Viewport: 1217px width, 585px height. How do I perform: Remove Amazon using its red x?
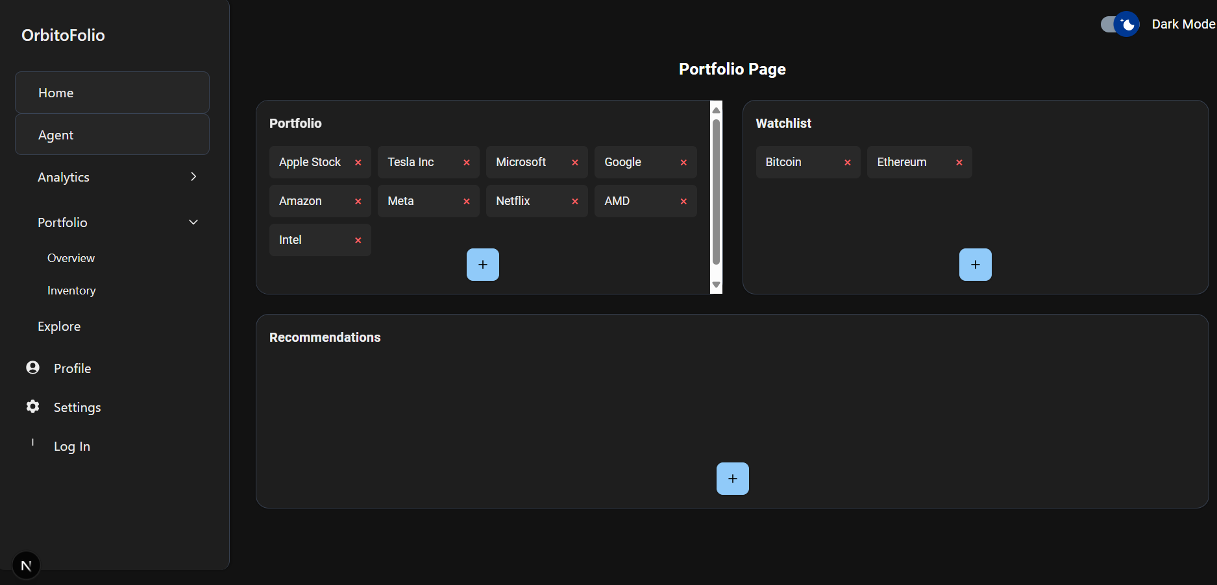tap(358, 202)
